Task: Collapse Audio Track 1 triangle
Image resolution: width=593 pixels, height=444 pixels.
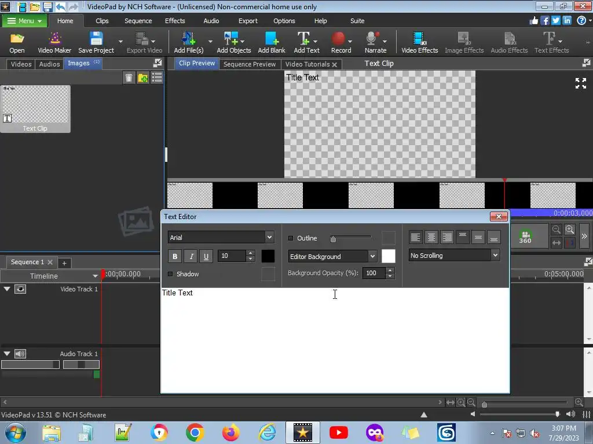Action: tap(7, 353)
